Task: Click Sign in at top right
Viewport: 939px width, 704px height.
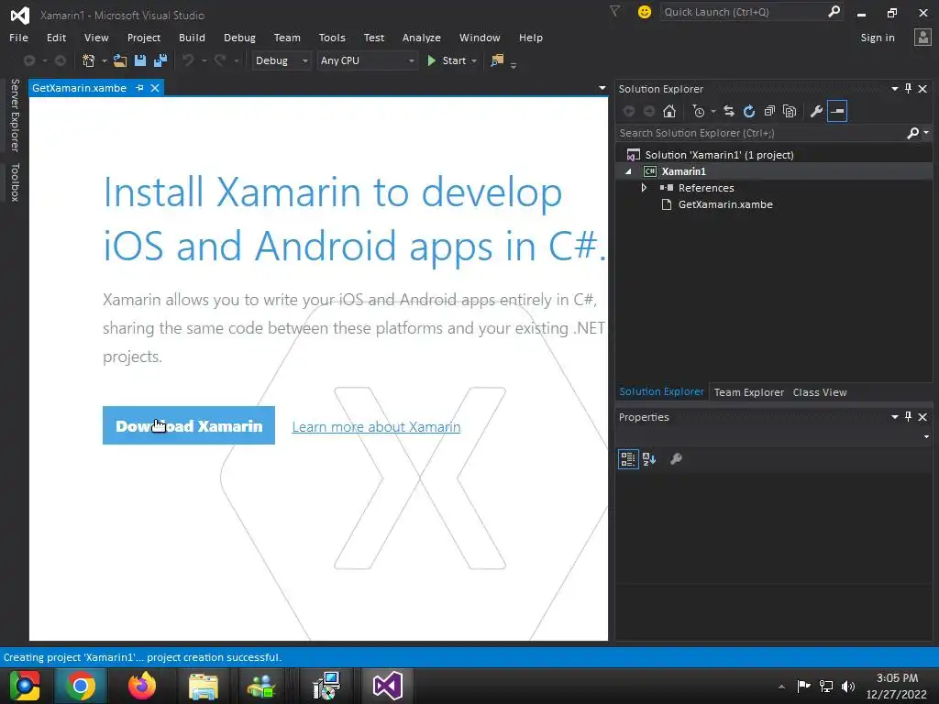Action: (878, 38)
